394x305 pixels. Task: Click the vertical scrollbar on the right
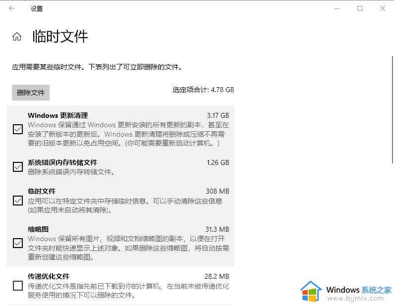click(392, 109)
